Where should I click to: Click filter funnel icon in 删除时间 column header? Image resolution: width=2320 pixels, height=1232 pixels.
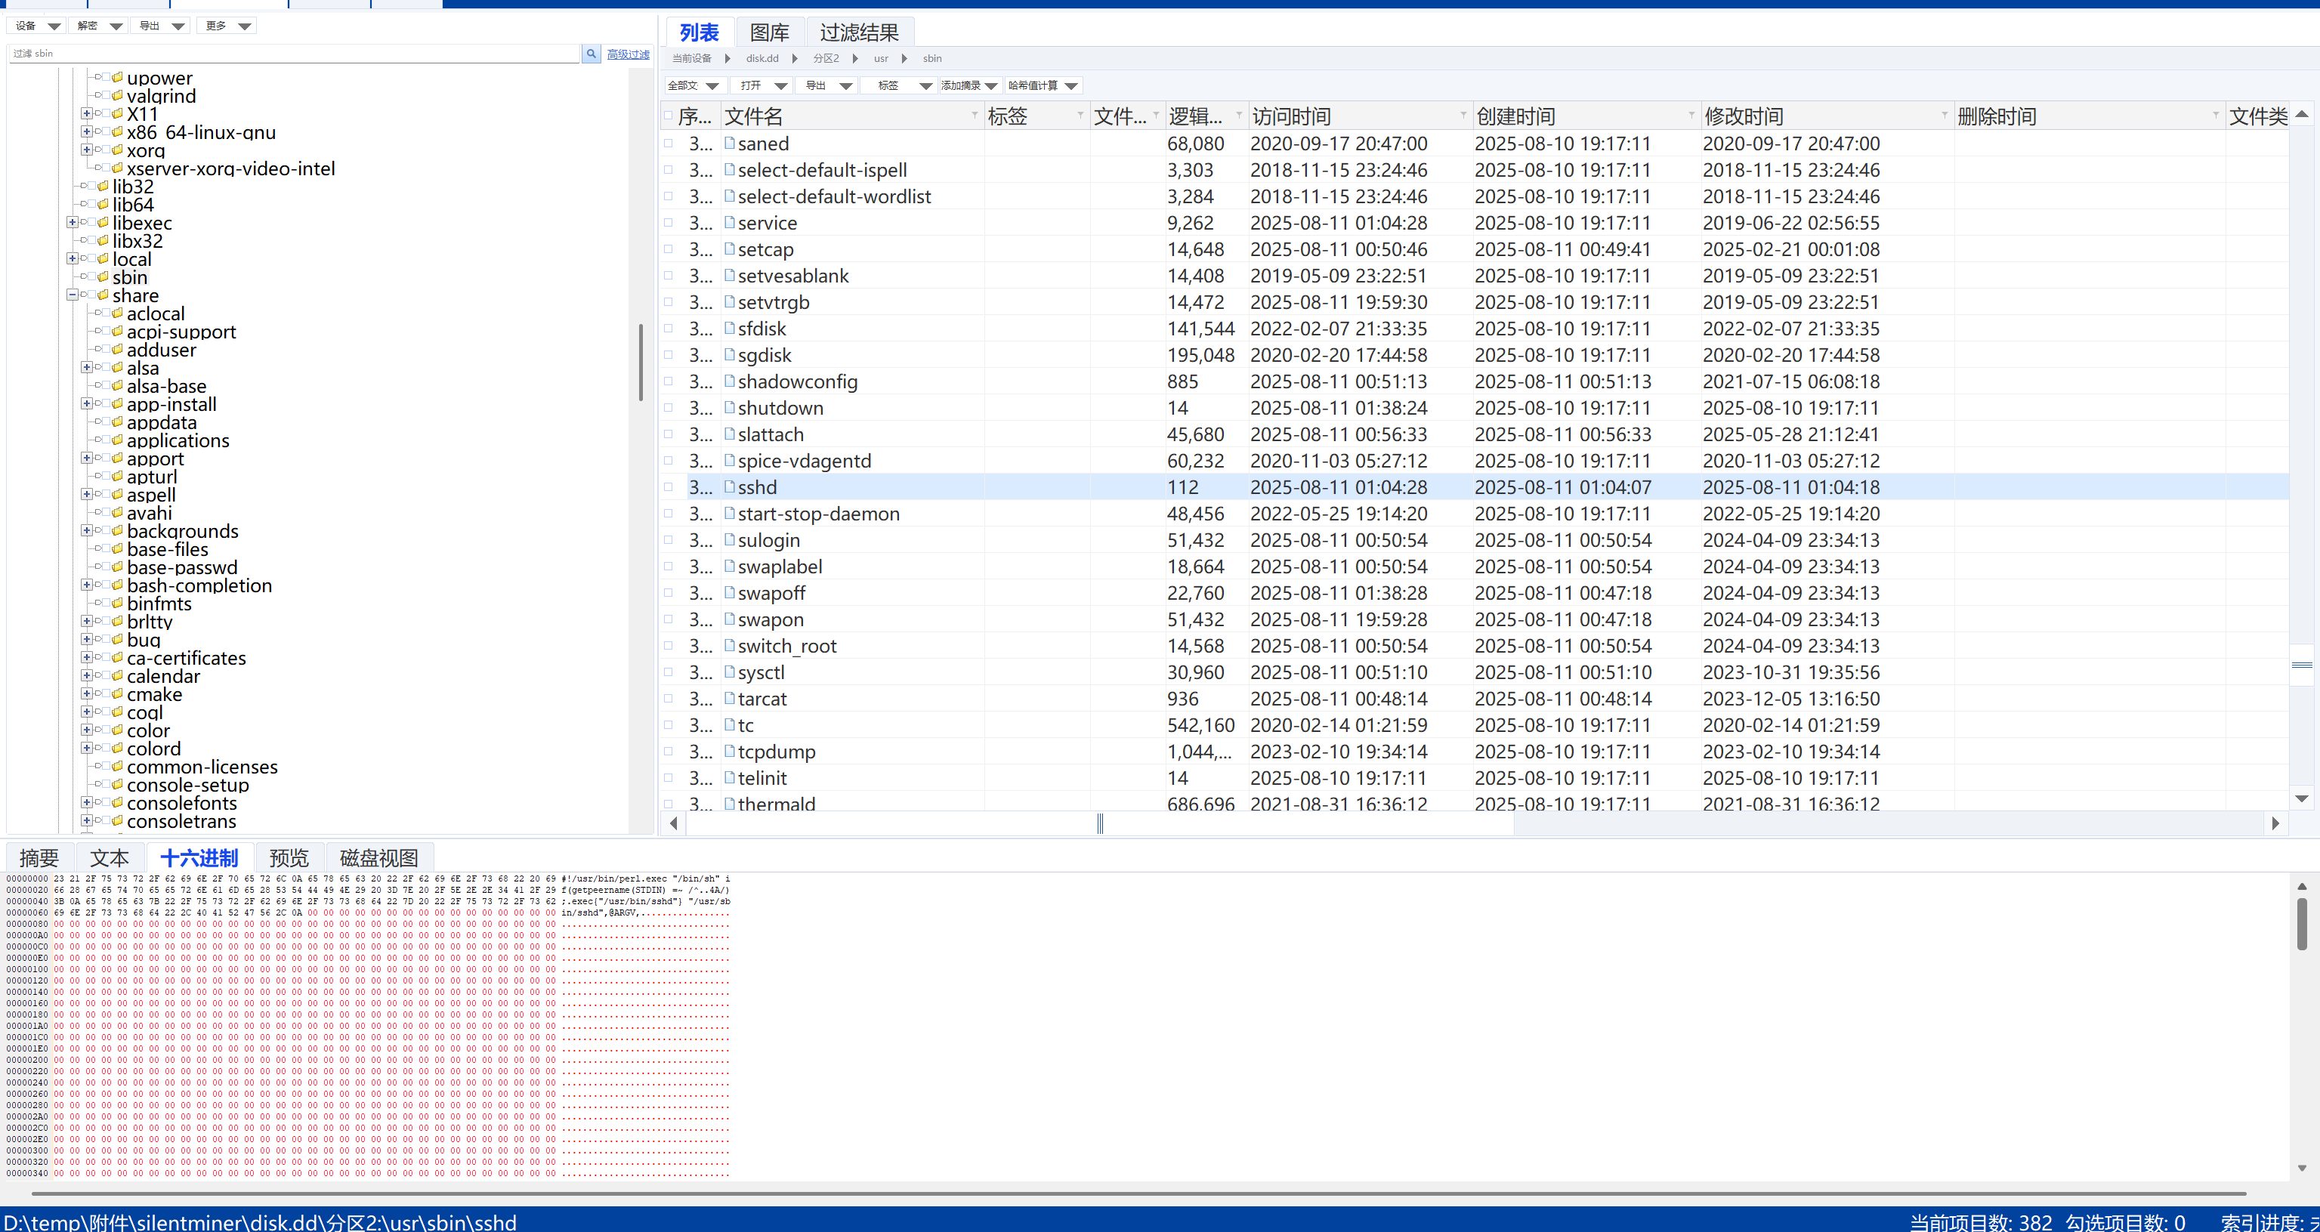tap(2216, 116)
